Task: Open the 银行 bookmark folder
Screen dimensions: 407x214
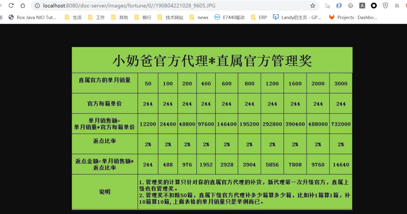Action: pos(143,17)
